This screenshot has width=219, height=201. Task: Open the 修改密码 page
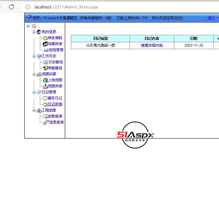(x=55, y=38)
